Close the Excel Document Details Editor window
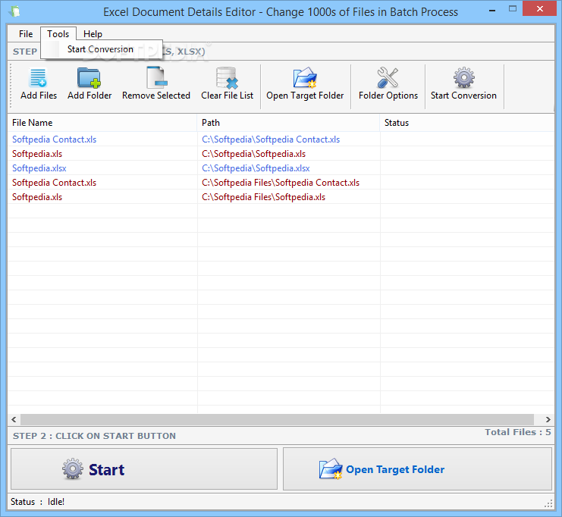 539,9
